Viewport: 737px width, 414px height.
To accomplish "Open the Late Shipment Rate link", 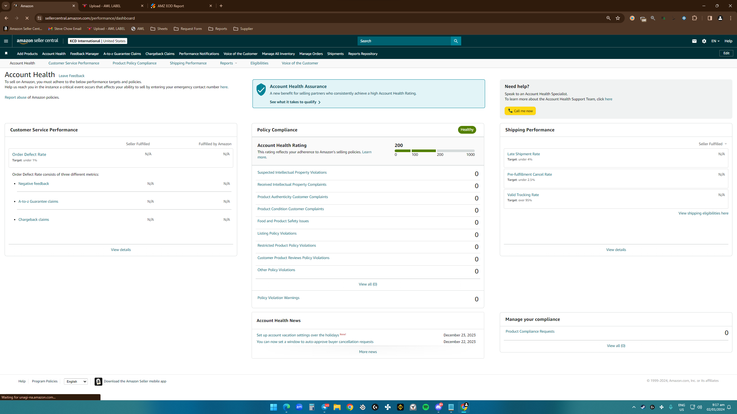I will tap(523, 154).
